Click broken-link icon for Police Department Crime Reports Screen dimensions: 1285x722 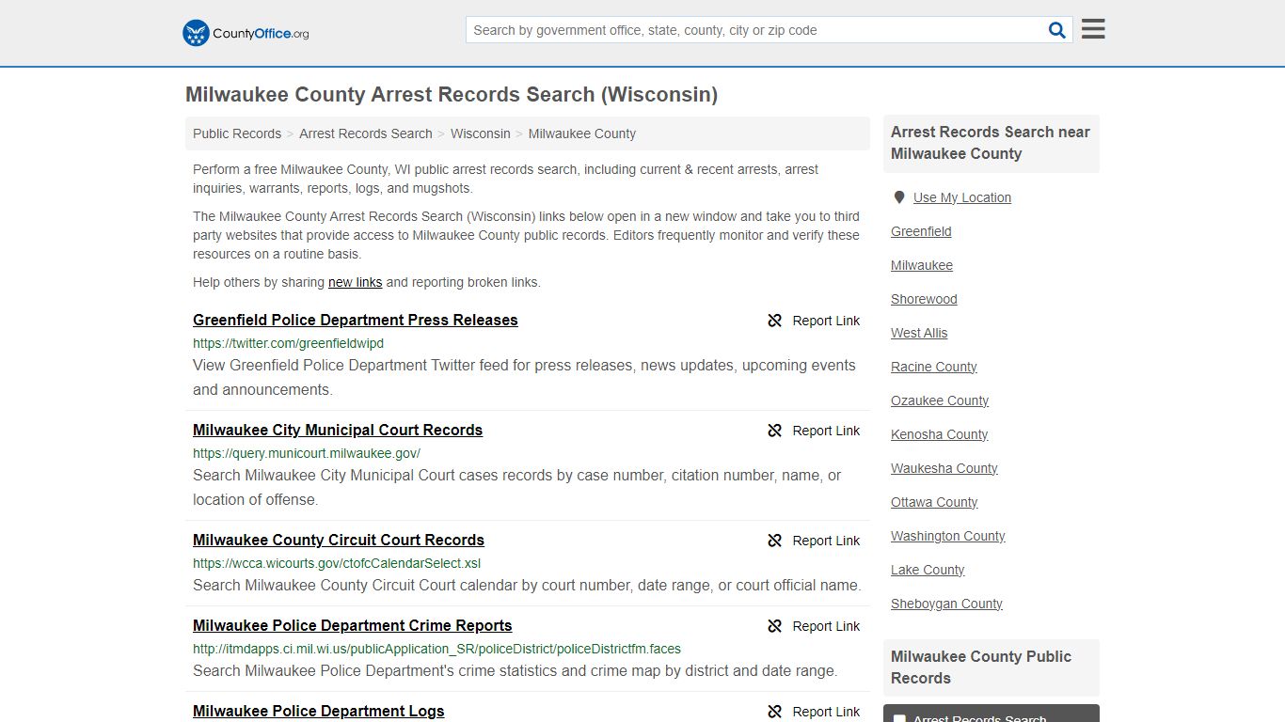(775, 626)
